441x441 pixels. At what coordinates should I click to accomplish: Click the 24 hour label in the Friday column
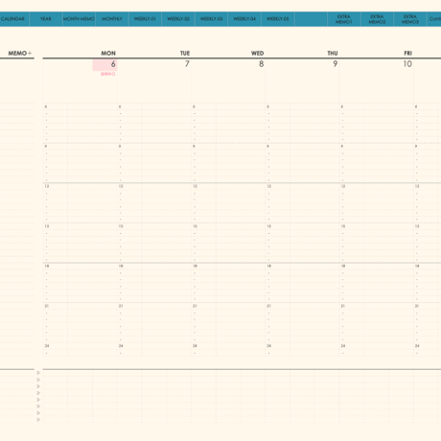[x=343, y=346]
